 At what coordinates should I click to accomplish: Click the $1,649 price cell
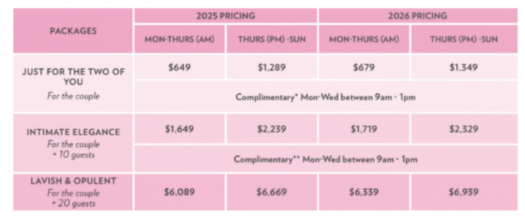pos(179,129)
